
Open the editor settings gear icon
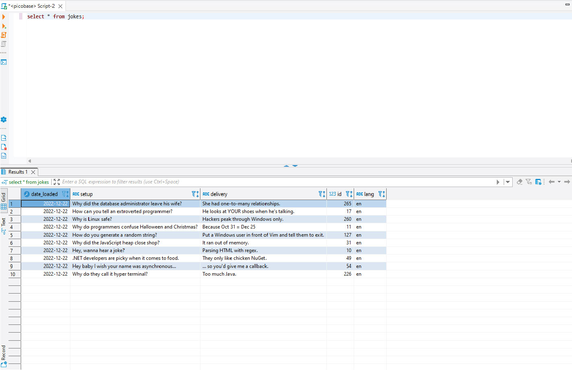click(4, 120)
